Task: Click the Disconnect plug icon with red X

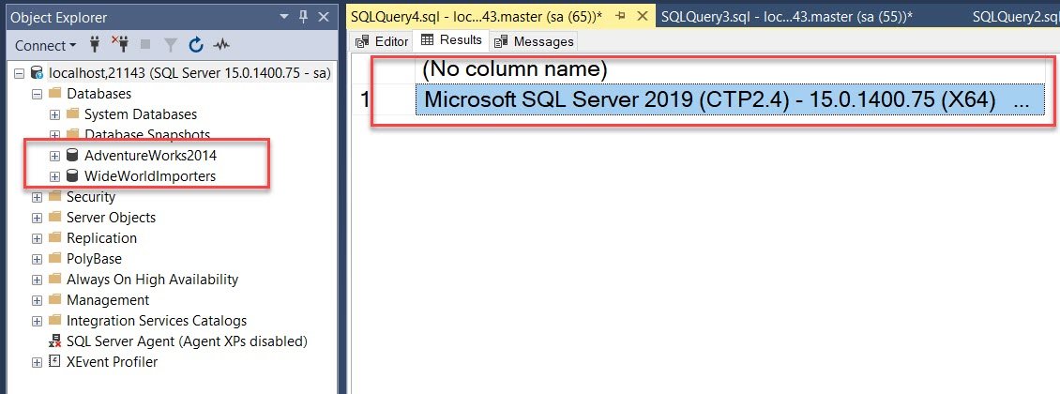Action: tap(120, 45)
